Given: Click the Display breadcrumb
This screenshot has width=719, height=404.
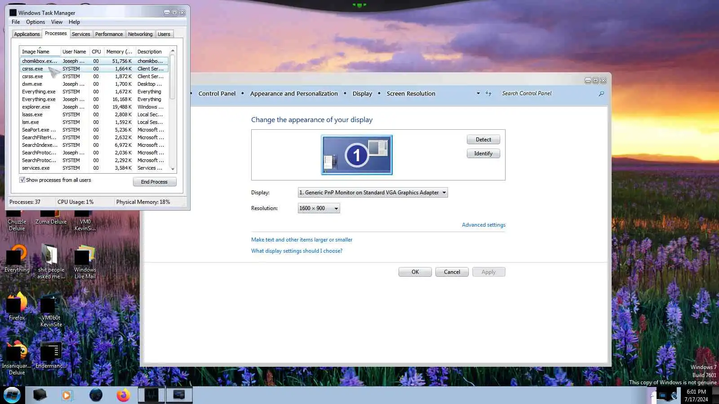Looking at the screenshot, I should click(x=362, y=94).
